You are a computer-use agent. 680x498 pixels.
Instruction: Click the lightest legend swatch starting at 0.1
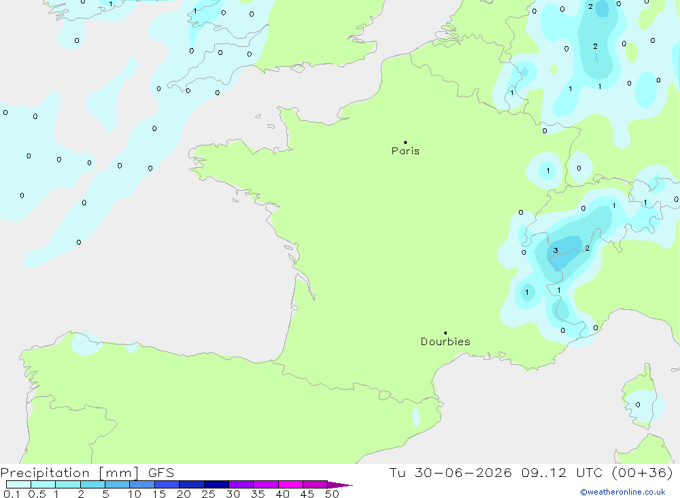click(18, 484)
